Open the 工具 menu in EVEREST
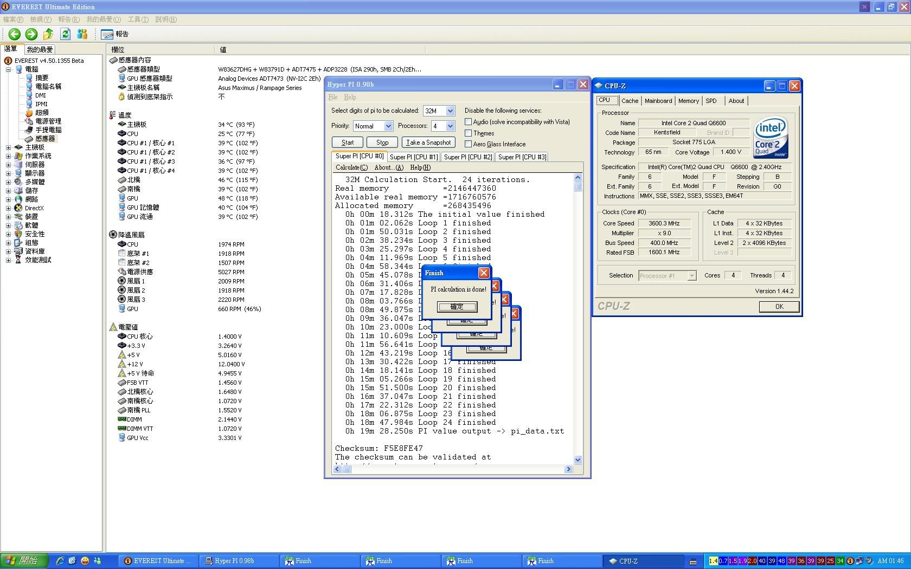 (138, 20)
